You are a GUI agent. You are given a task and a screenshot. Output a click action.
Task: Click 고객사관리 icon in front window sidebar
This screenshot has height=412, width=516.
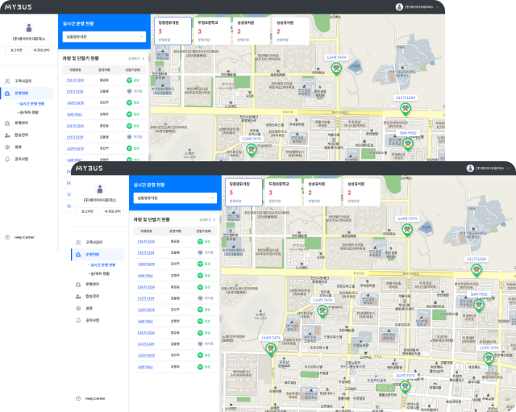(x=77, y=242)
